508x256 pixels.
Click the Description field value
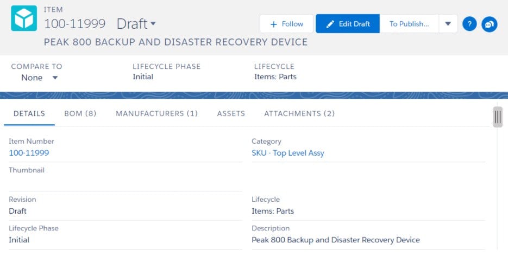click(335, 240)
